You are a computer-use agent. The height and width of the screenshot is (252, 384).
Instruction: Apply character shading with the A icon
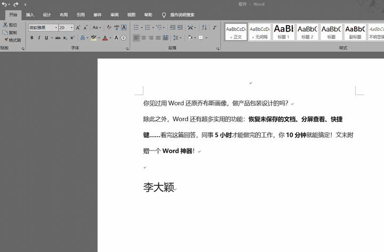116,38
